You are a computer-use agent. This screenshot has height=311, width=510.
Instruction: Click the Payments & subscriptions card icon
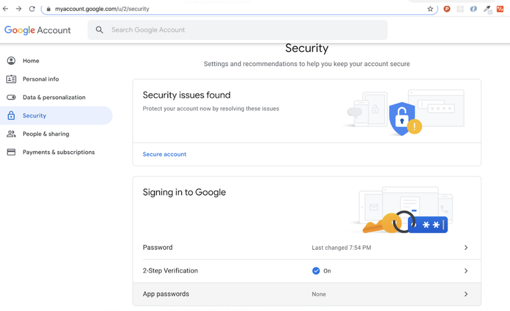11,152
